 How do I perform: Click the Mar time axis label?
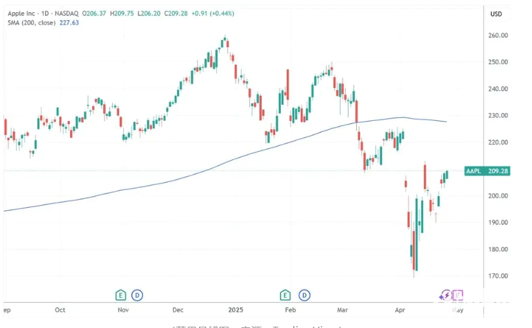[x=344, y=310]
